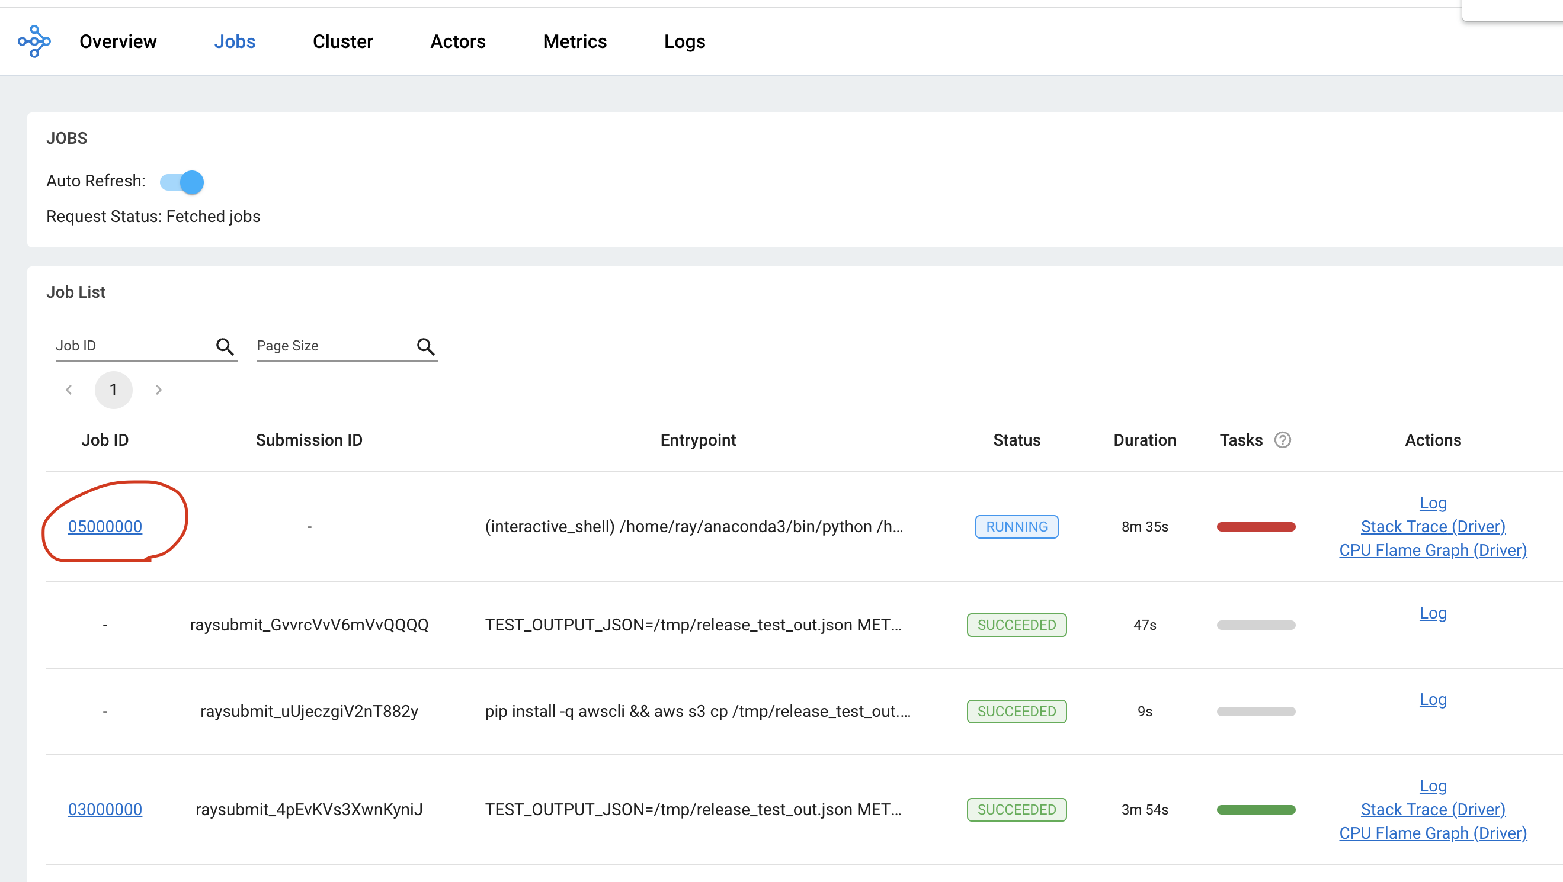Click the Tasks help question mark icon
The height and width of the screenshot is (882, 1563).
coord(1282,440)
